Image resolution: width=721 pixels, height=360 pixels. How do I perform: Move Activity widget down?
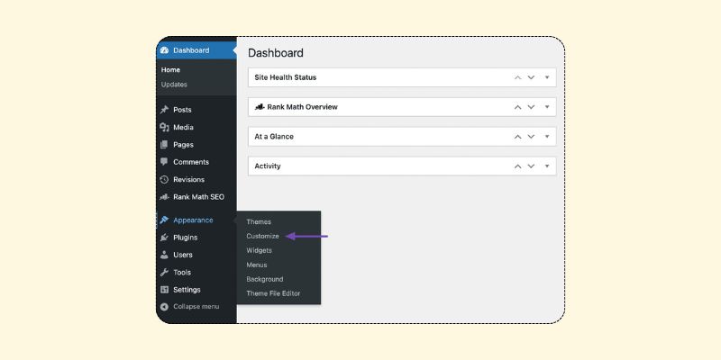point(531,166)
